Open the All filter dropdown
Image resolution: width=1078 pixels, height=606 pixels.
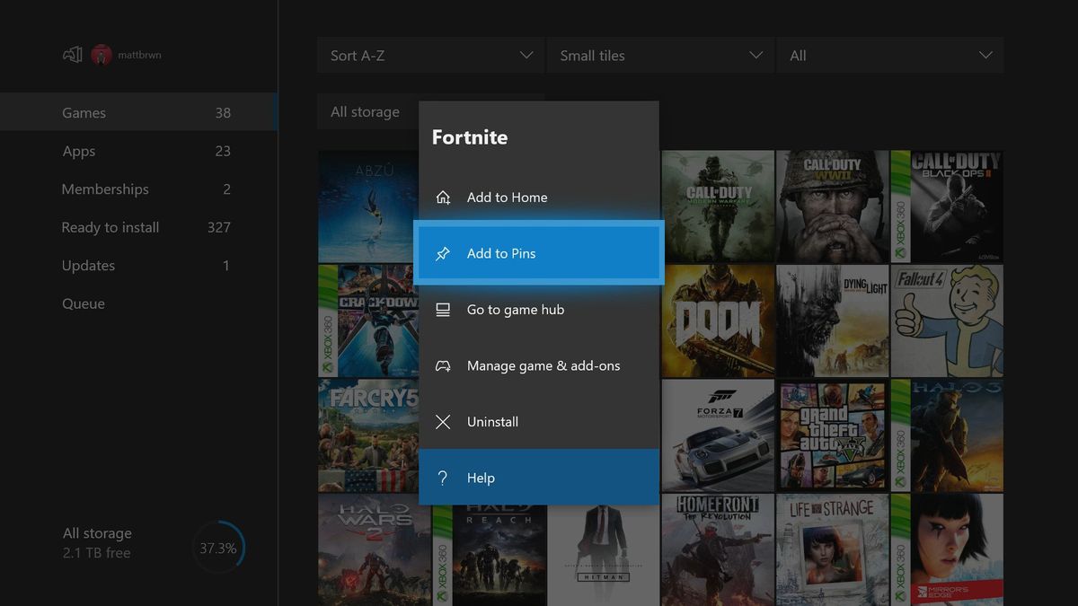[x=890, y=55]
